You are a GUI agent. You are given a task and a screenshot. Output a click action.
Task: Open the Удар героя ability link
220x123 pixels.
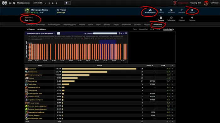click(x=32, y=69)
